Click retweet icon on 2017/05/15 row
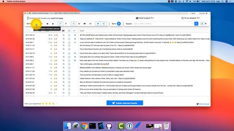This screenshot has width=234, height=131. [x=51, y=35]
